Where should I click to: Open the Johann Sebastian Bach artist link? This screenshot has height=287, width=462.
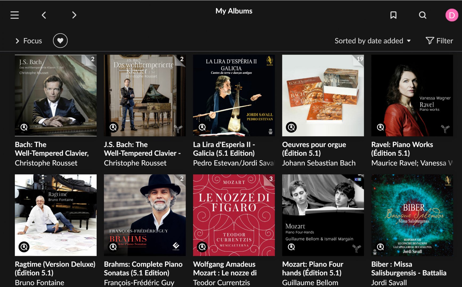pos(319,163)
